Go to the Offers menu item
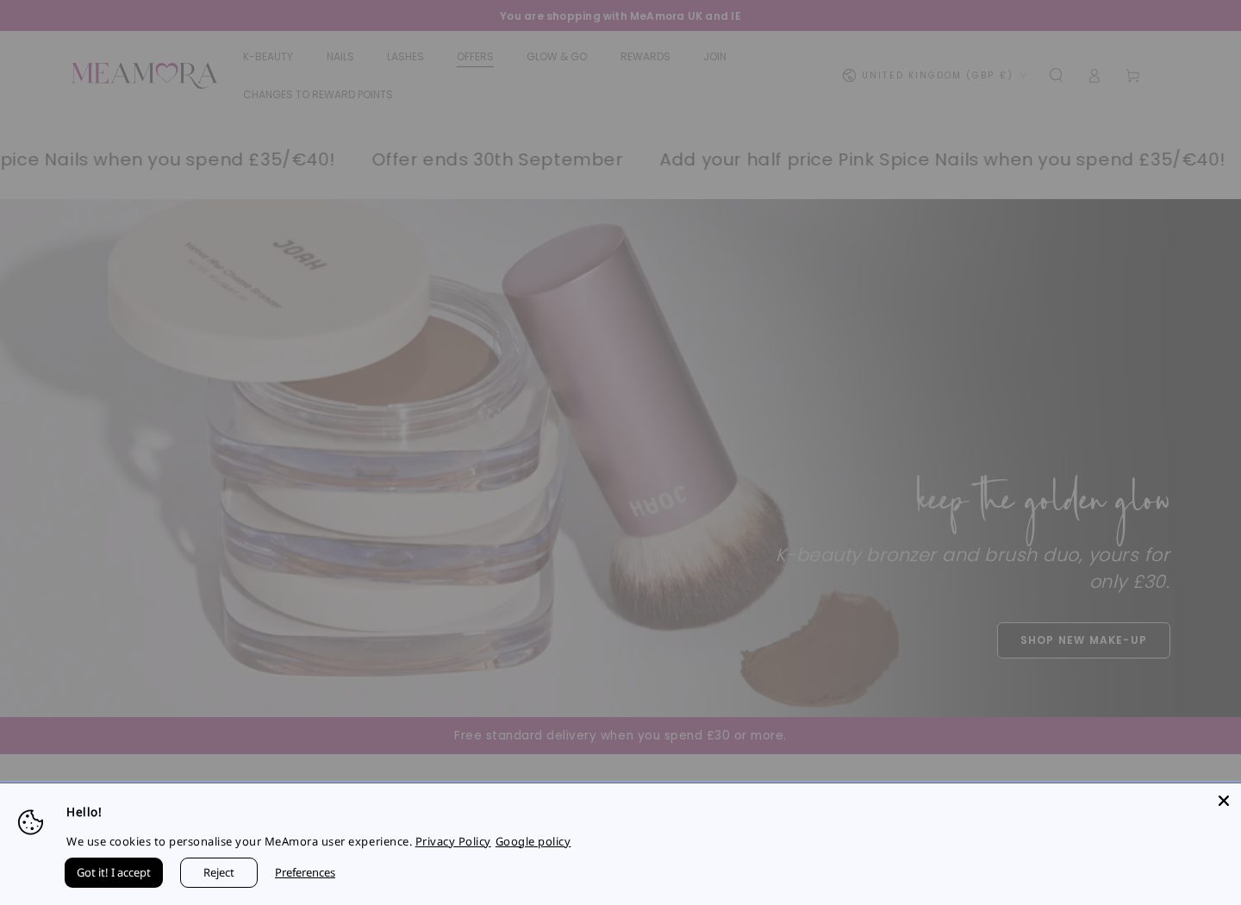Viewport: 1241px width, 905px height. (475, 57)
